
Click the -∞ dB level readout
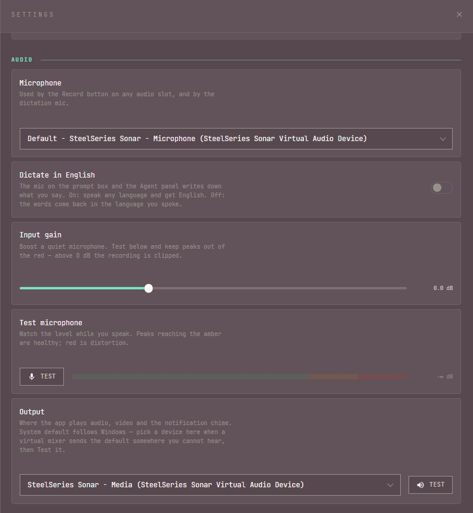[445, 377]
